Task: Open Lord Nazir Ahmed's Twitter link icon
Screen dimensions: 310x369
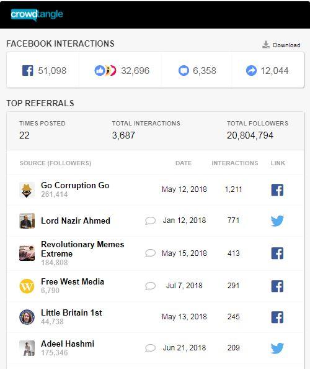Action: pos(277,221)
